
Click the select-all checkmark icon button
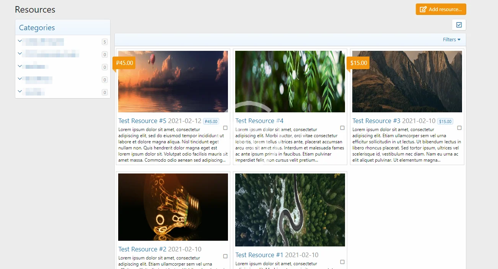point(459,25)
